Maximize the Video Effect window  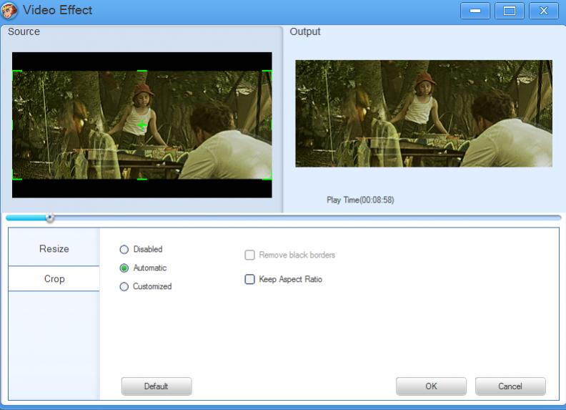510,11
